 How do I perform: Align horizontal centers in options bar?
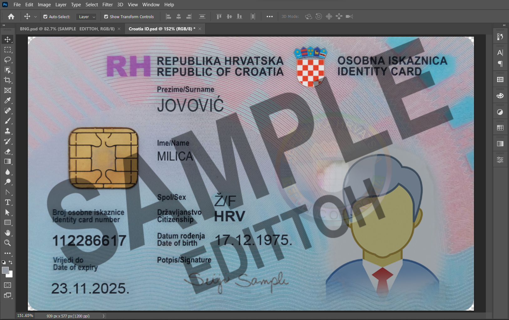coord(179,17)
